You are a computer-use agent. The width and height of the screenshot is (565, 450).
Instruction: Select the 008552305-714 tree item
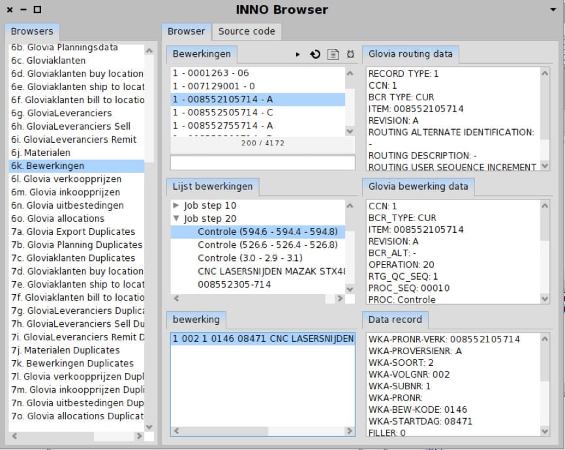click(234, 284)
